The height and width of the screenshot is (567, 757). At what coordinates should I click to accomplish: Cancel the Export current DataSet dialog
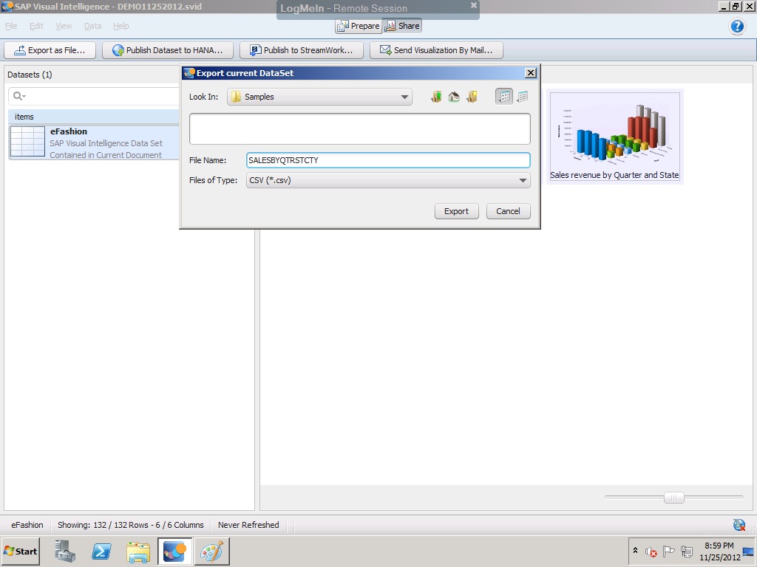click(x=508, y=211)
